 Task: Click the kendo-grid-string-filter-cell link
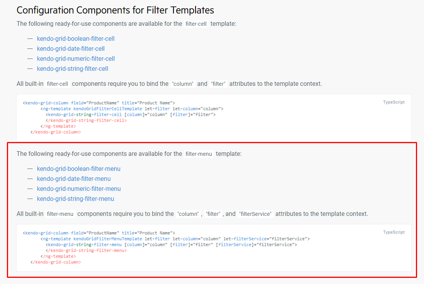click(72, 68)
